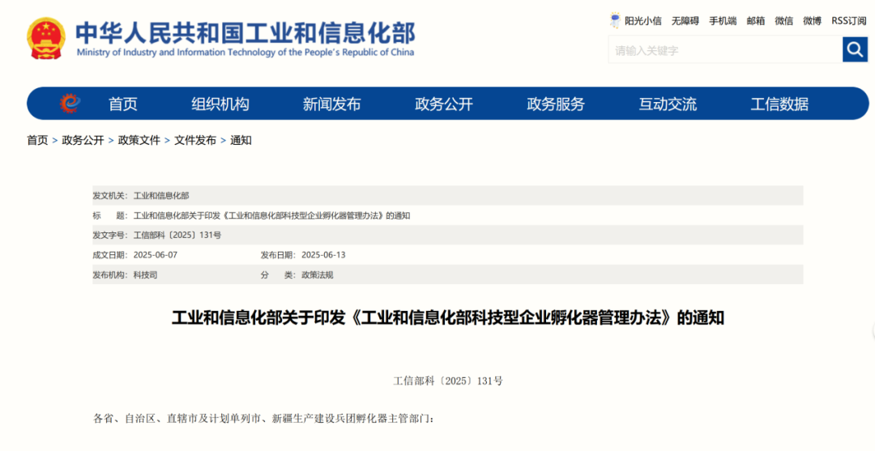Open the 首页 navigation menu item

tap(123, 104)
